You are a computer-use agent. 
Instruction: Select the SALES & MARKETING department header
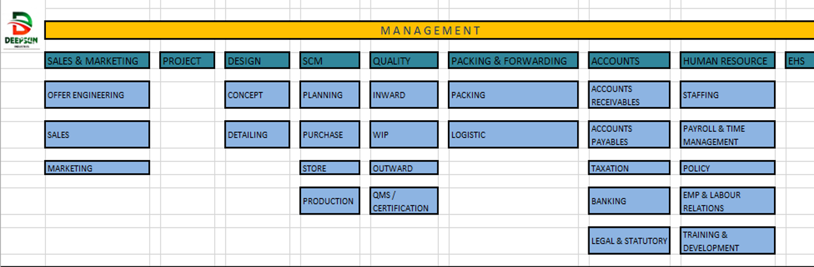click(x=97, y=61)
